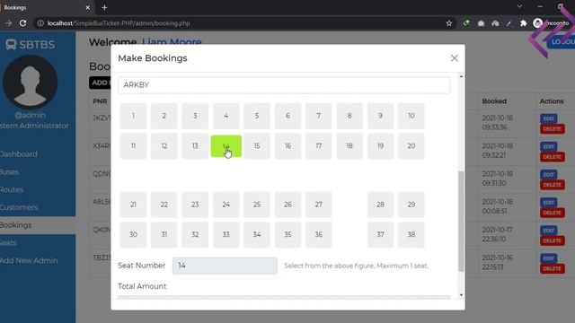The width and height of the screenshot is (575, 323).
Task: Edit the booking dated 2021-10-18 09:31:30
Action: pos(549,174)
